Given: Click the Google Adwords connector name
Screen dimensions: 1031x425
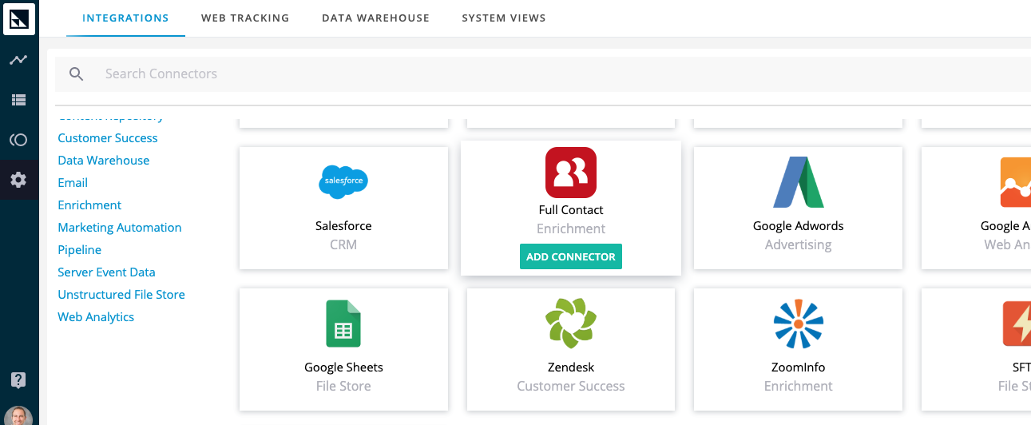Looking at the screenshot, I should [798, 226].
